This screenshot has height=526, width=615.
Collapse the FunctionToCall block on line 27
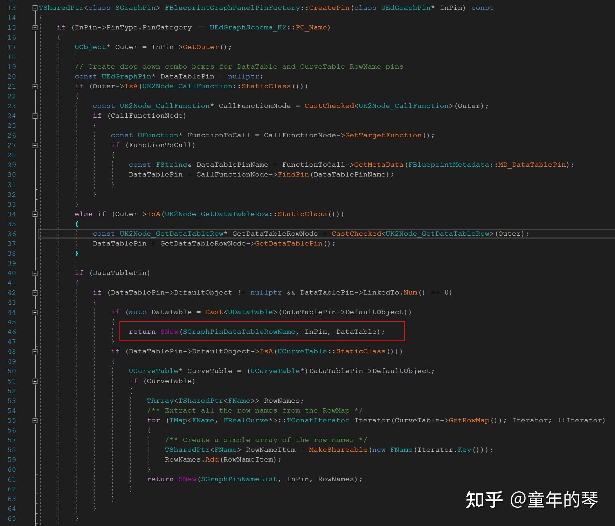click(34, 145)
